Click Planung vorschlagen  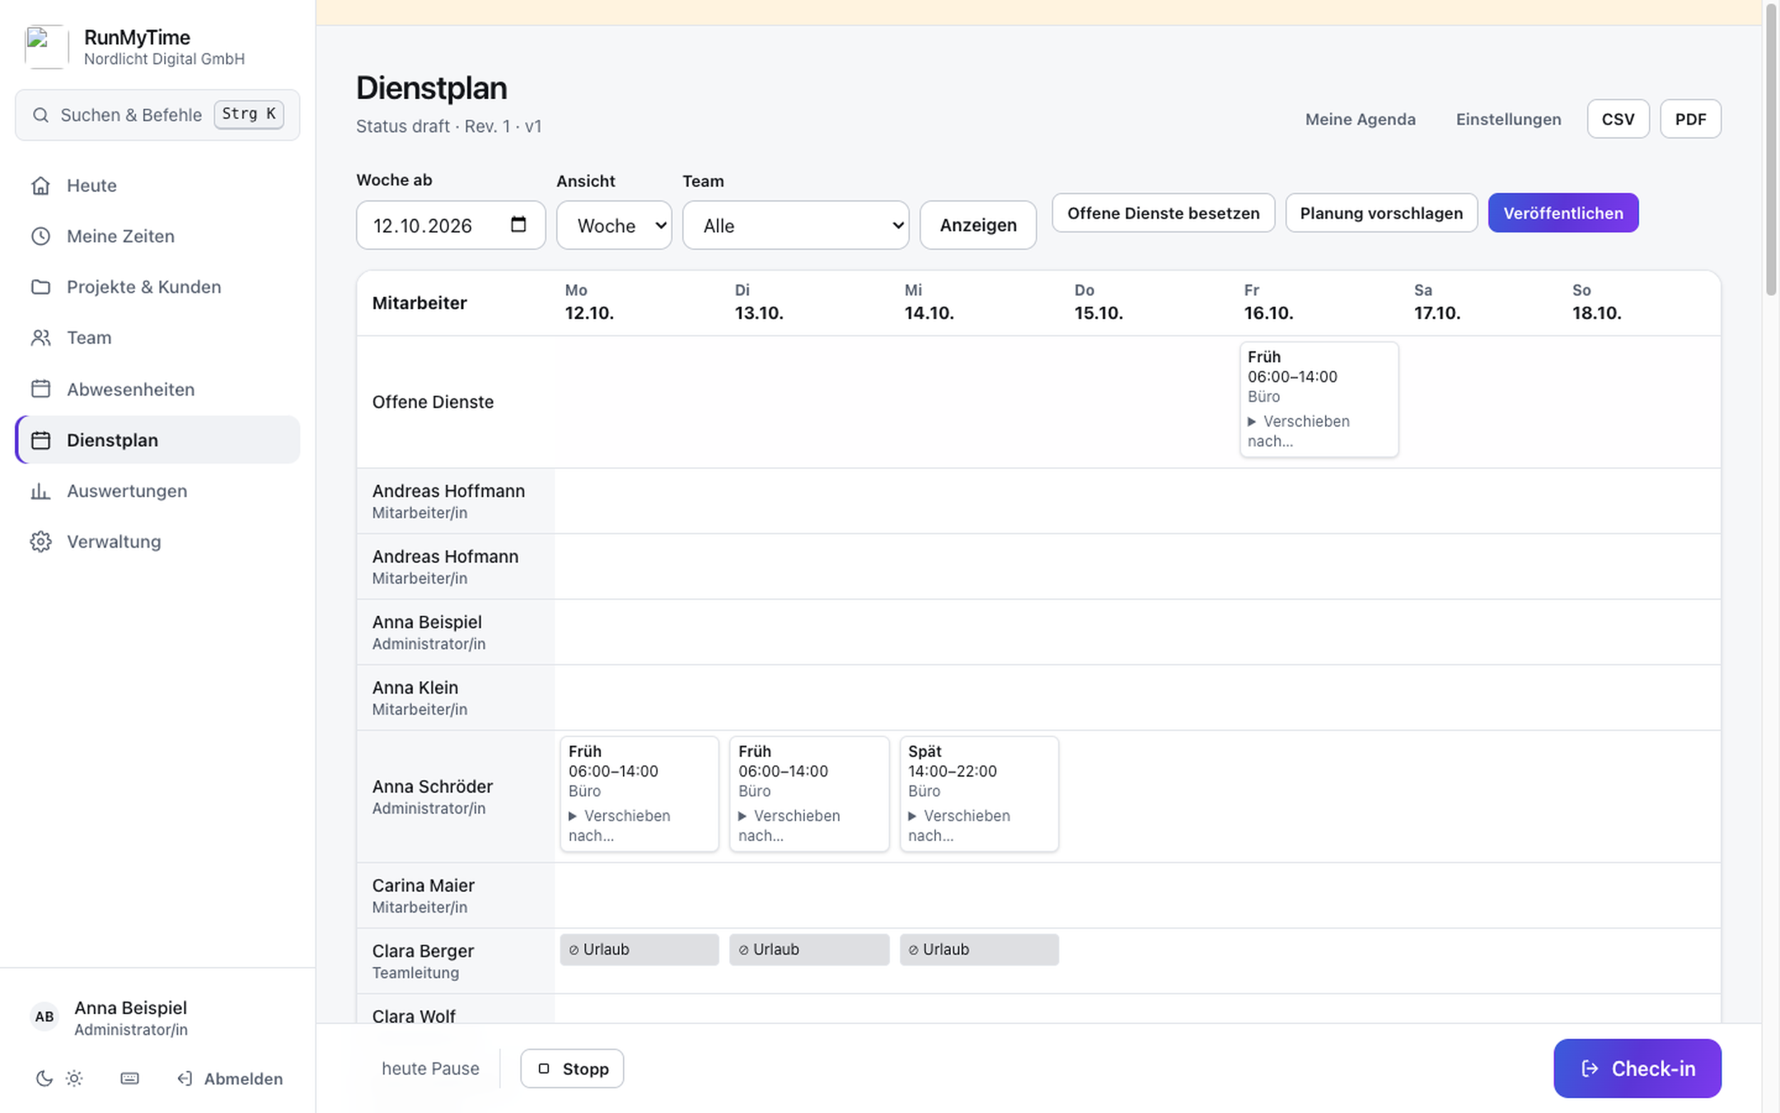(1381, 213)
